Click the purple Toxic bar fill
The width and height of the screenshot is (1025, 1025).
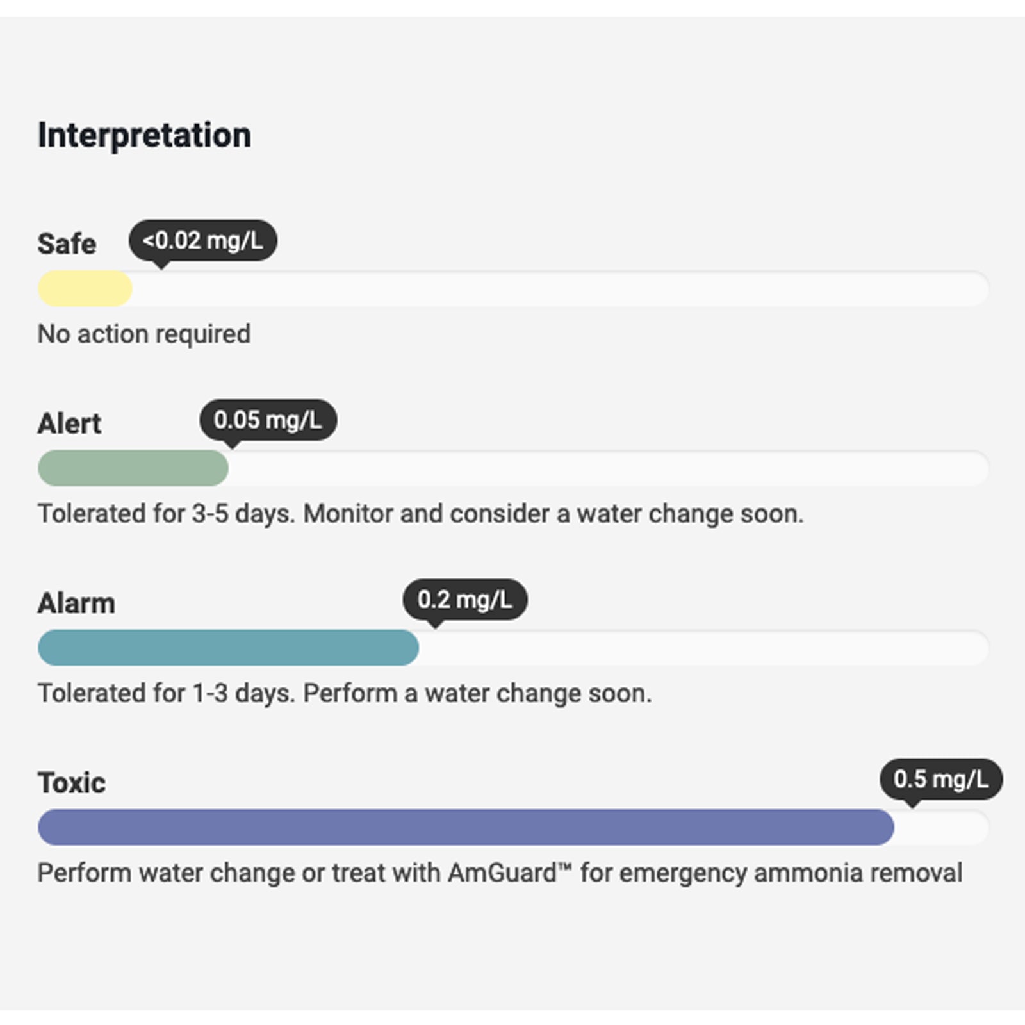[466, 827]
